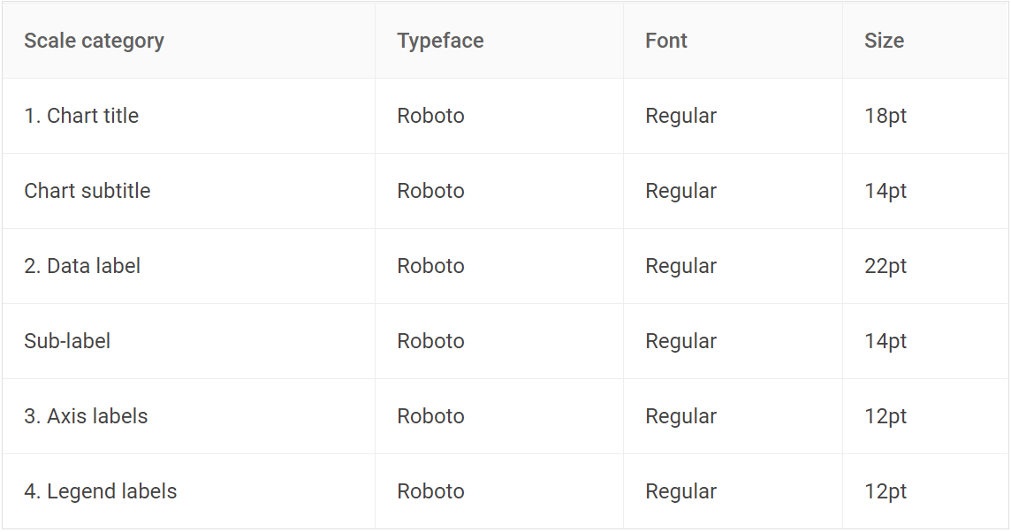
Task: Click Regular in the Data label row
Action: tap(680, 266)
